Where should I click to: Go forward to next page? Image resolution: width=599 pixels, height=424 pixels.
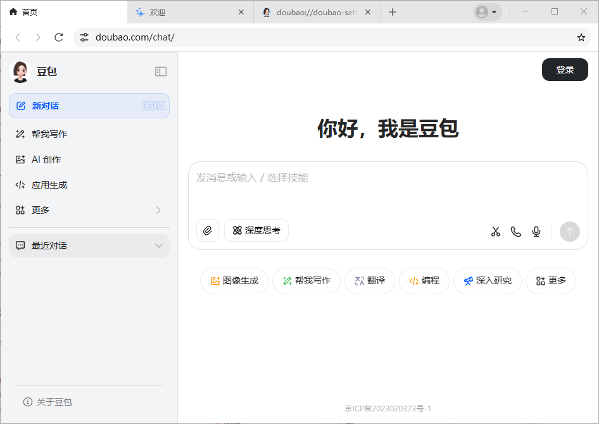point(38,37)
